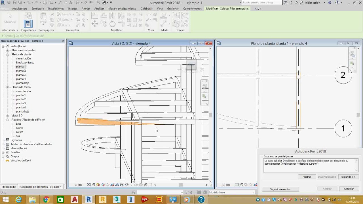Open the Arquitectura ribbon tab
Screen dimensions: 363x204
point(20,8)
